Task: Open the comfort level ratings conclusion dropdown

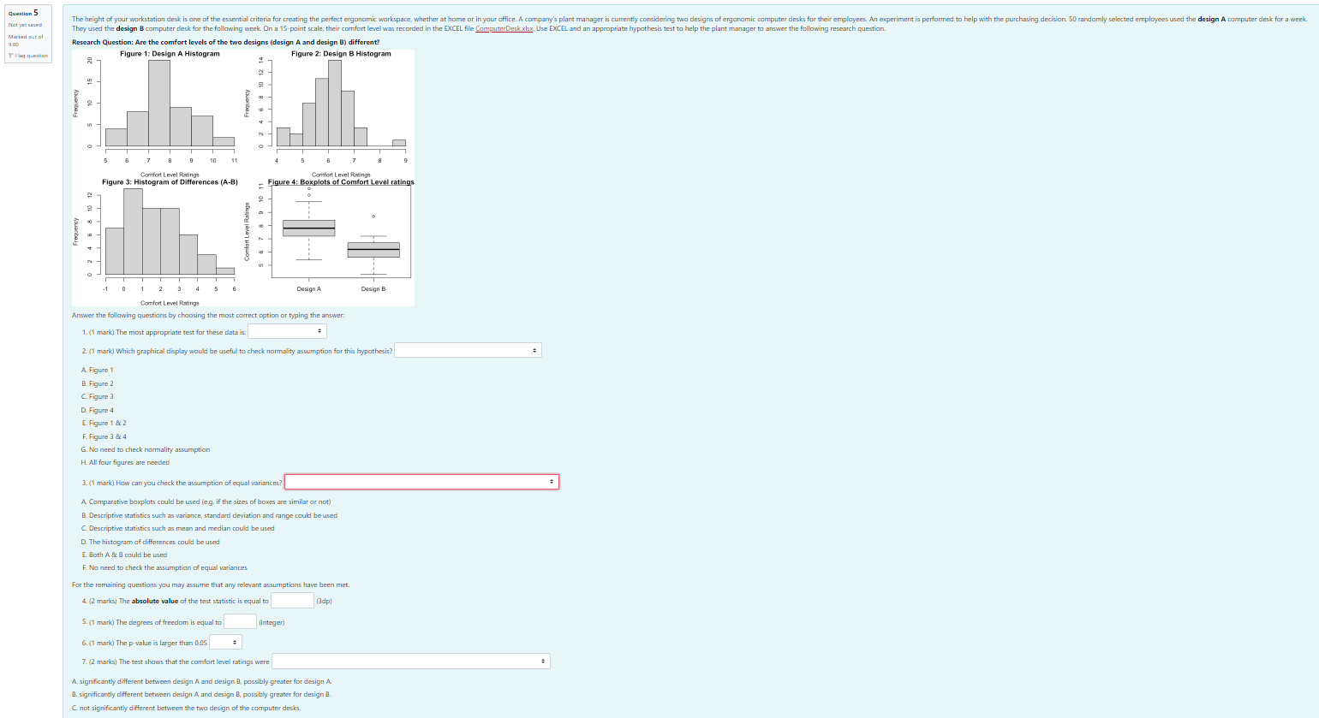Action: 411,661
